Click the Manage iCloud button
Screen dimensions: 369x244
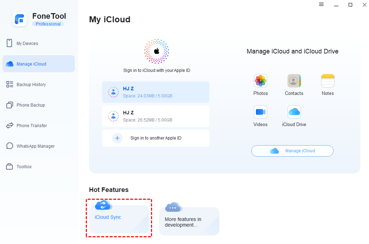coord(292,151)
